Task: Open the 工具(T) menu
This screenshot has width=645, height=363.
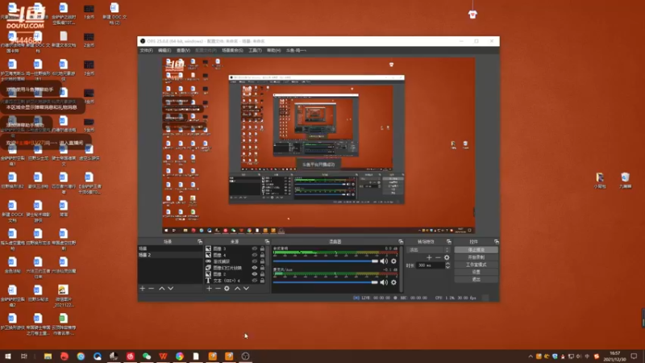Action: pos(255,50)
